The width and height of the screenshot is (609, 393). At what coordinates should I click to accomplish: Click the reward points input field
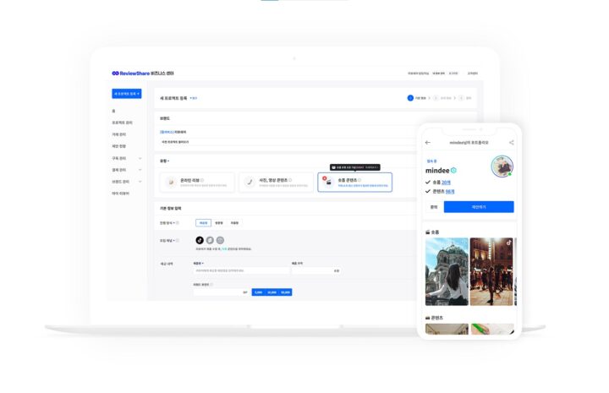point(221,292)
